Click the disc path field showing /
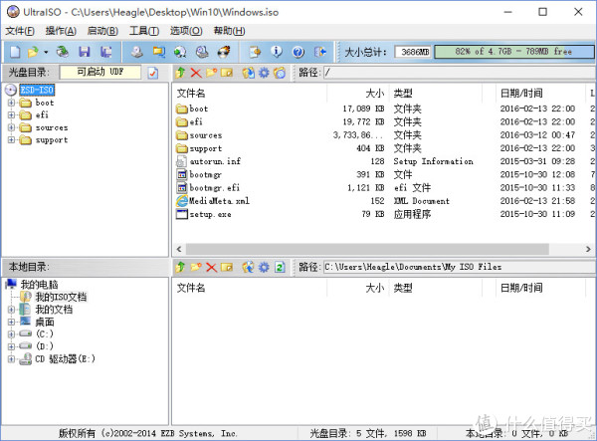Screen dimensions: 597x441 click(460, 73)
